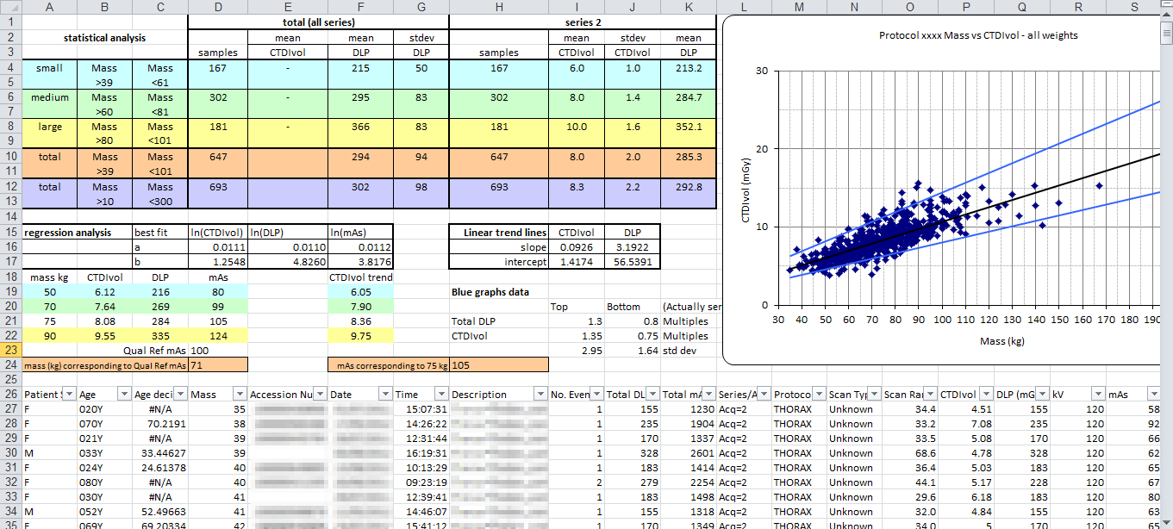Select column H header
Image resolution: width=1173 pixels, height=529 pixels.
pos(499,7)
